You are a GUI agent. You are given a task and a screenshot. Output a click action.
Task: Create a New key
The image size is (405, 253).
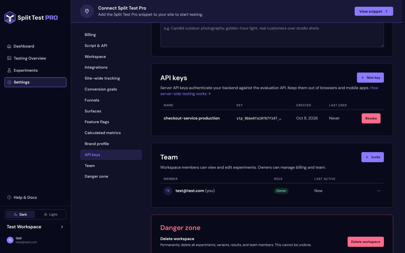tap(370, 78)
